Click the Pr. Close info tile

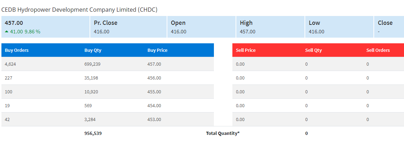click(129, 27)
